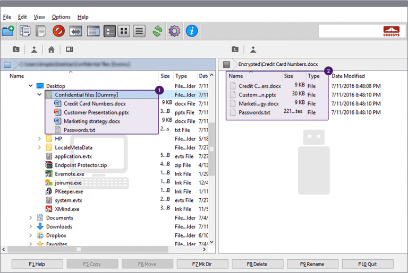Collapse the Desktop tree node
This screenshot has height=273, width=408.
click(30, 85)
